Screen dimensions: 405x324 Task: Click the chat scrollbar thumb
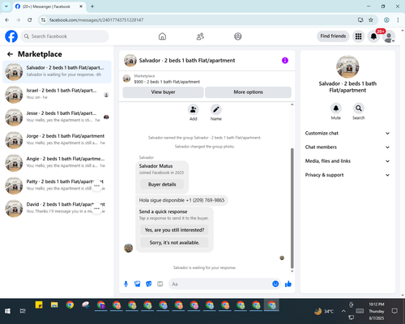tap(292, 208)
